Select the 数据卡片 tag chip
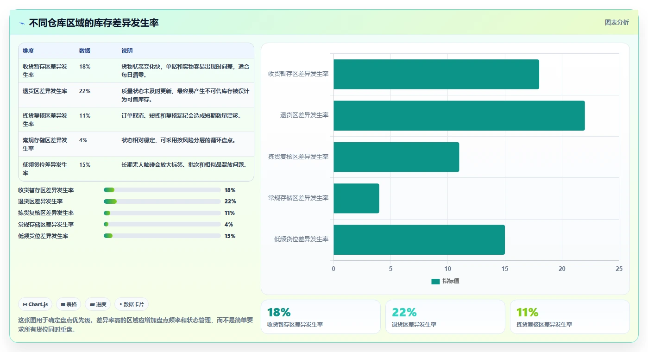The width and height of the screenshot is (648, 352). pos(132,304)
